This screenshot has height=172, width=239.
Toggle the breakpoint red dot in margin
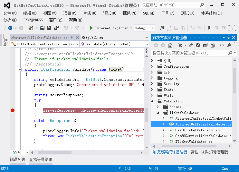(13, 110)
